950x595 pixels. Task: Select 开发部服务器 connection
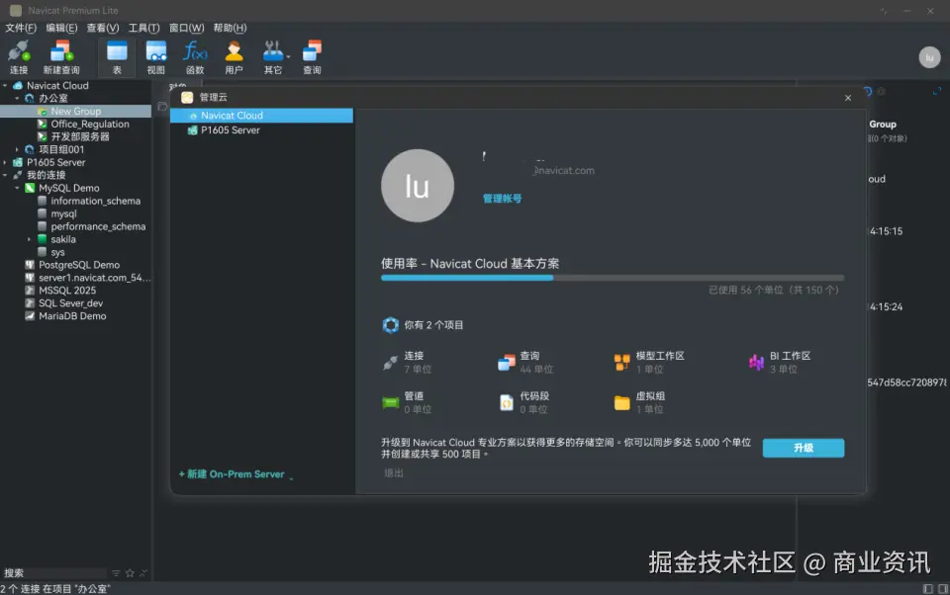tap(80, 136)
